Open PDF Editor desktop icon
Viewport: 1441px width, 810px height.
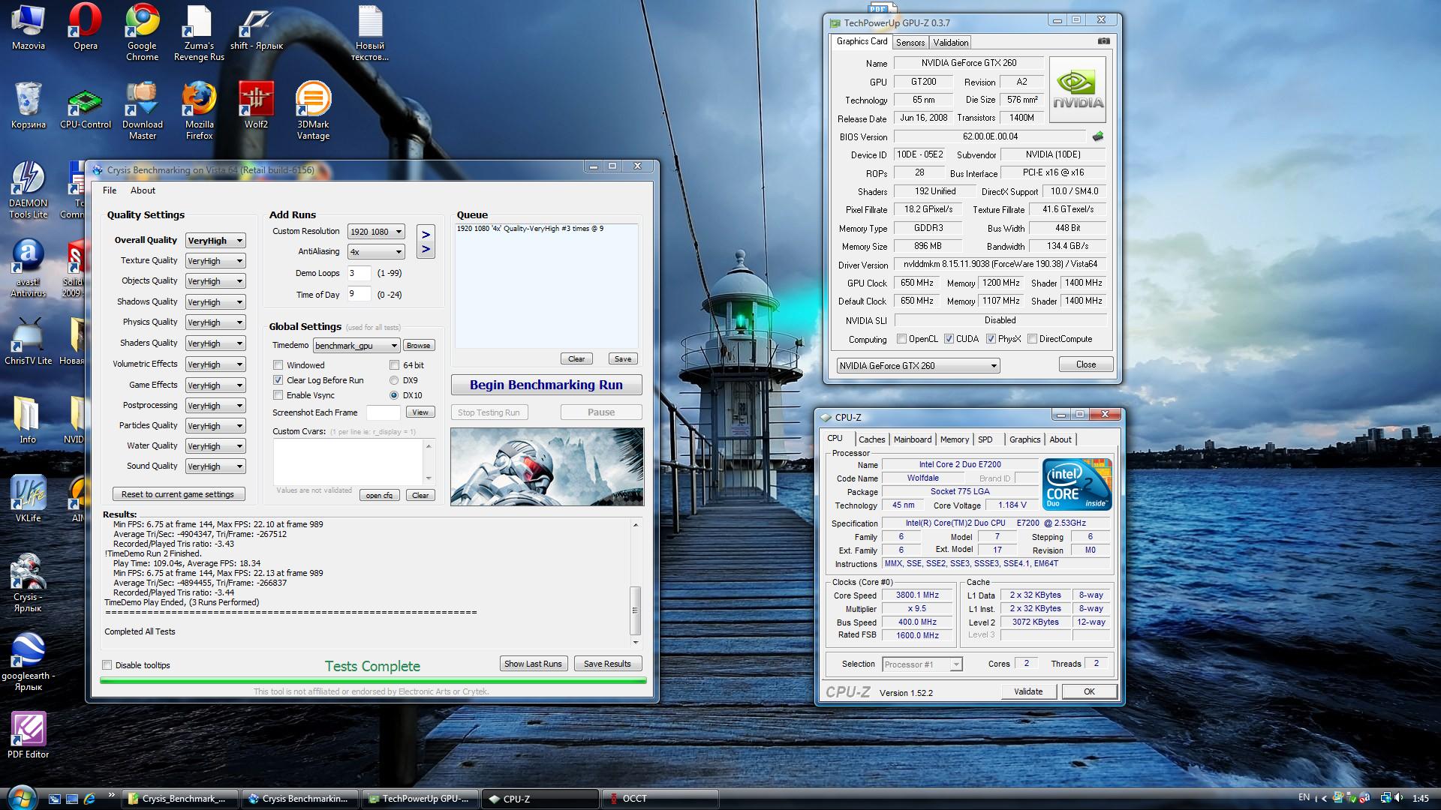29,735
